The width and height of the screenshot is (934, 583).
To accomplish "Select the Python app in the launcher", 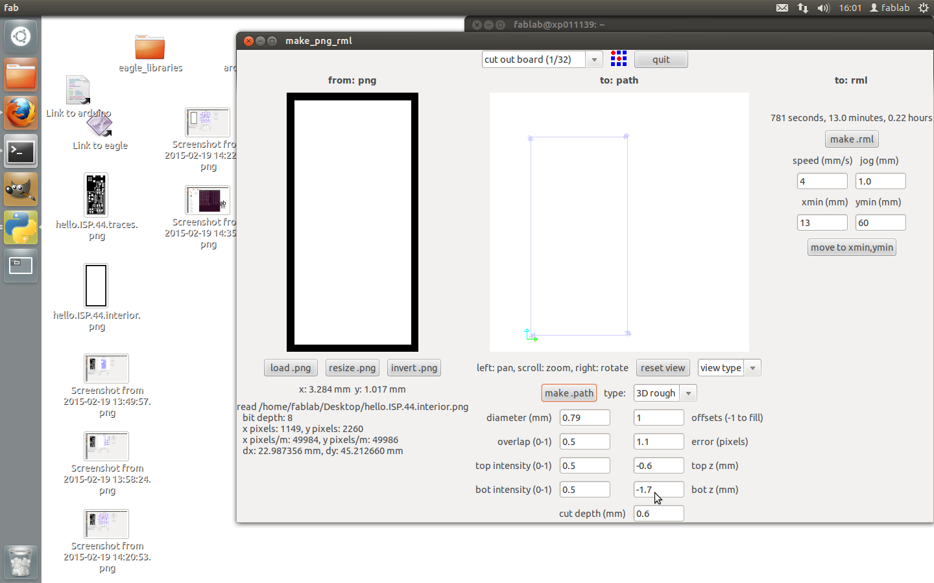I will [21, 227].
